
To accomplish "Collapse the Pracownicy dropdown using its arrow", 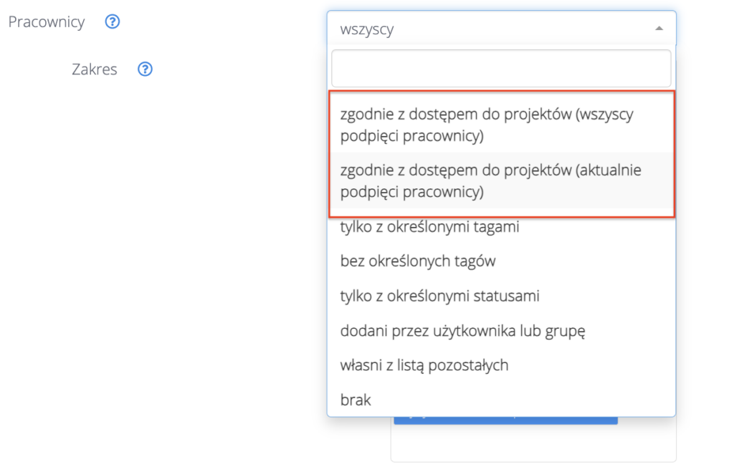I will click(x=659, y=29).
